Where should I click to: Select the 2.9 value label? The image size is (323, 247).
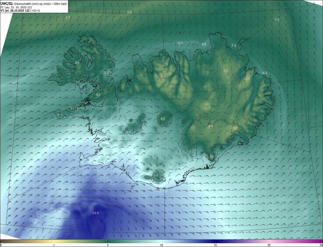pos(247,79)
